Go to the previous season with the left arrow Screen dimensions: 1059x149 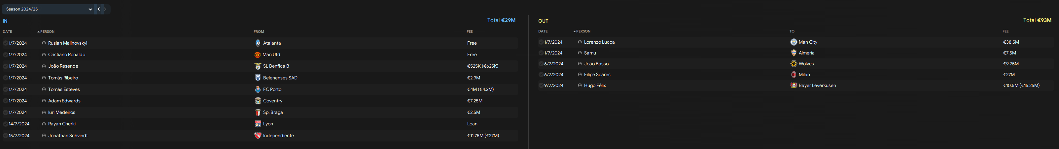99,9
